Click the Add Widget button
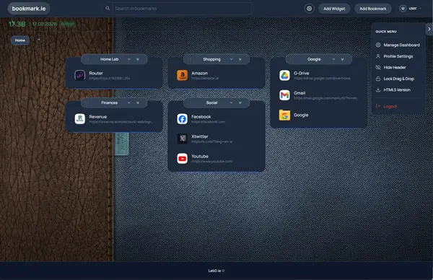Image resolution: width=433 pixels, height=280 pixels. click(334, 9)
